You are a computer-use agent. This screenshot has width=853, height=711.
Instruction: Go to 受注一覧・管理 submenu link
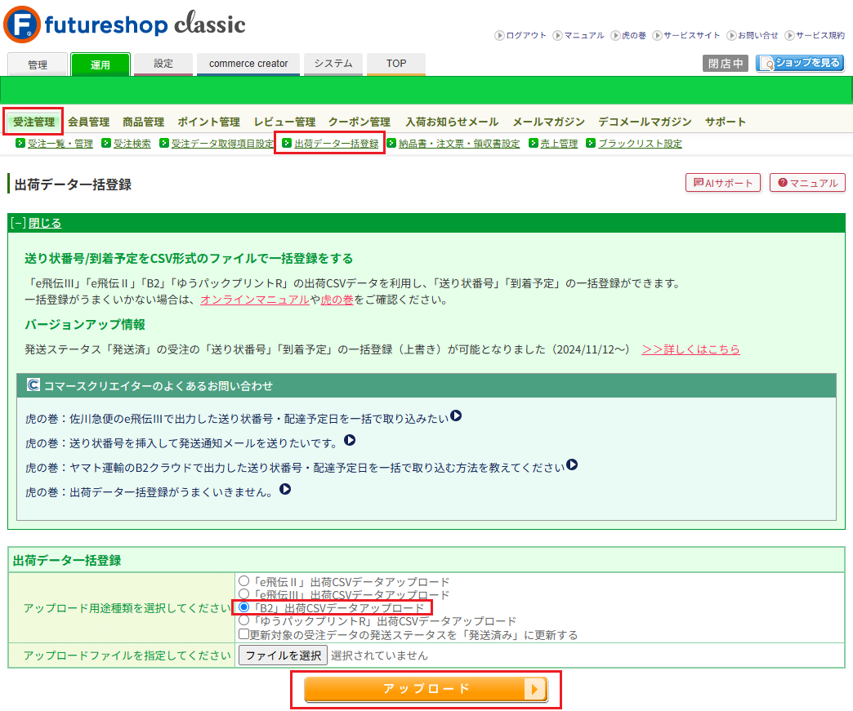pos(60,144)
